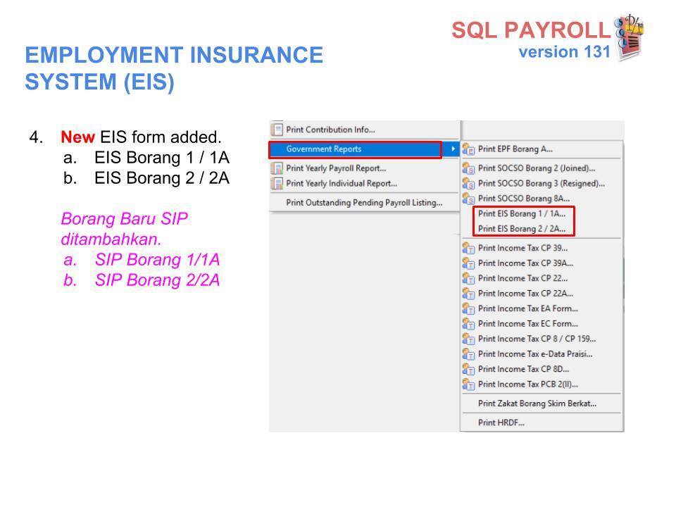Click the Print Contribution Info icon

[277, 130]
